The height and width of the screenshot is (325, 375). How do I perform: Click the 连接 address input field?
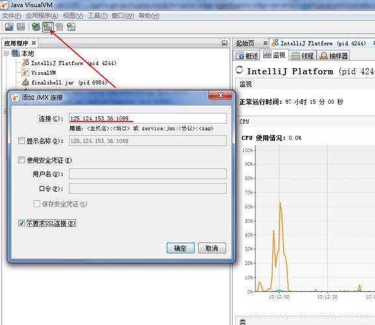pyautogui.click(x=148, y=118)
